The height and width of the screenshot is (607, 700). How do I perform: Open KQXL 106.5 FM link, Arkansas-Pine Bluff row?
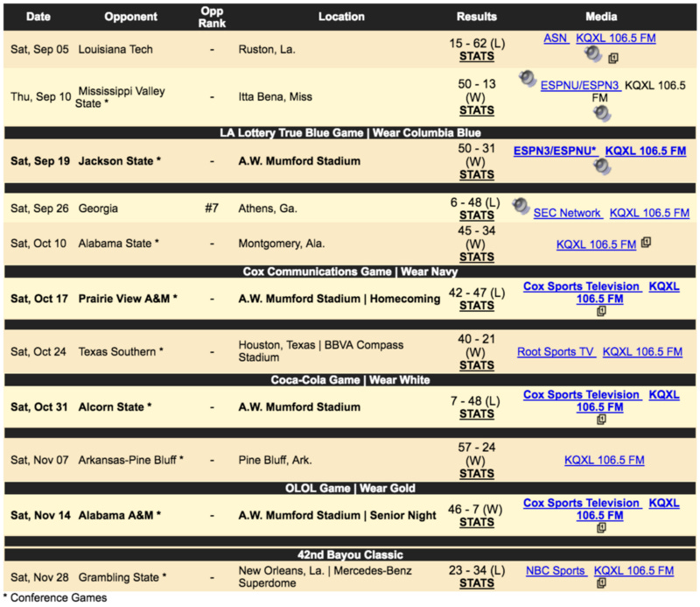click(604, 460)
